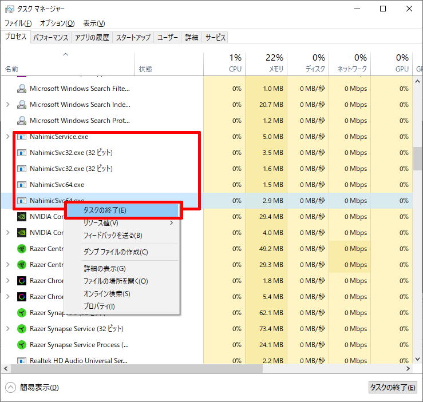Screen dimensions: 423x402
Task: Click the Razer Central 29.3 MB icon
Action: [x=22, y=265]
